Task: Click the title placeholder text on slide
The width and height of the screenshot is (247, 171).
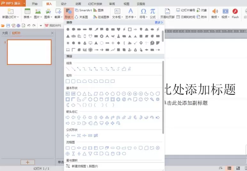Action: tap(200, 89)
